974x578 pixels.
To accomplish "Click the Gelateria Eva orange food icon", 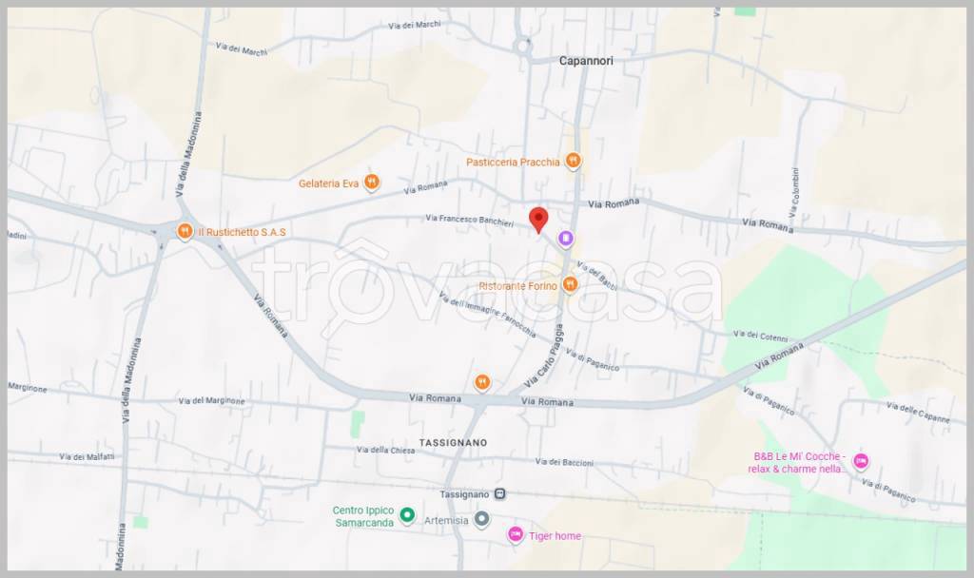I will point(372,182).
